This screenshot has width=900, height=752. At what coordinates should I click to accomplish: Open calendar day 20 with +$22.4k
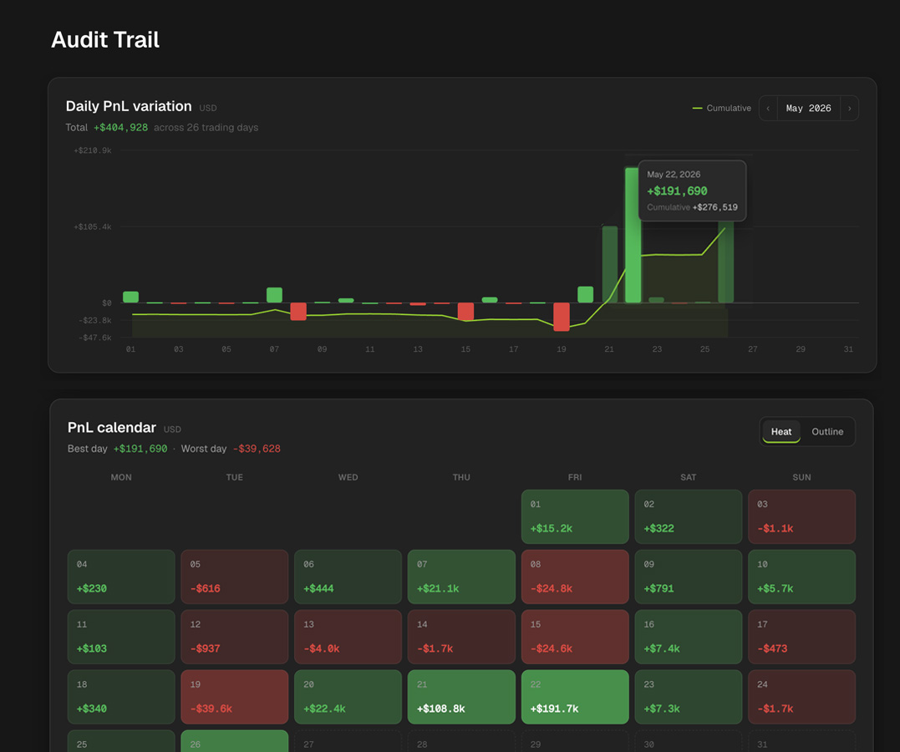coord(348,697)
